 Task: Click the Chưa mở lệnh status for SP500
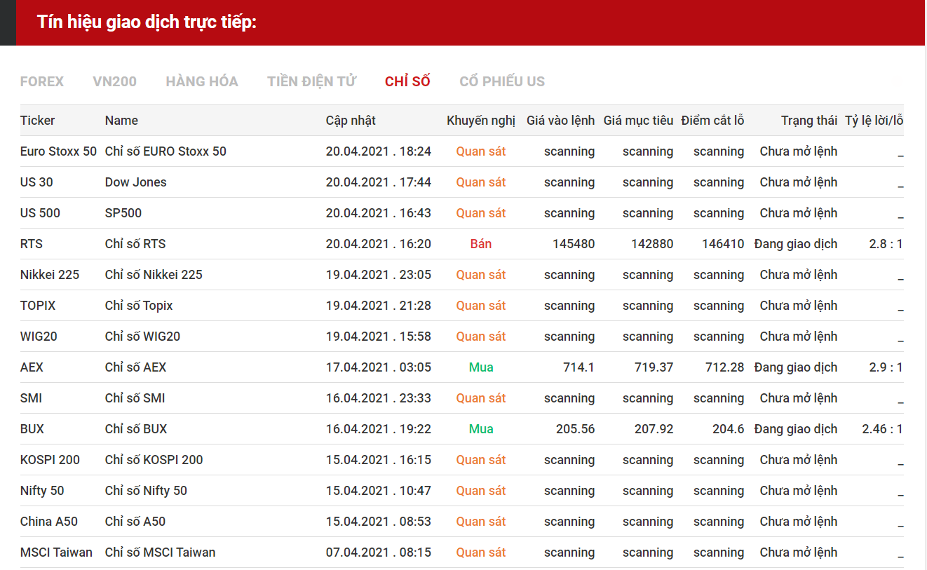(799, 213)
